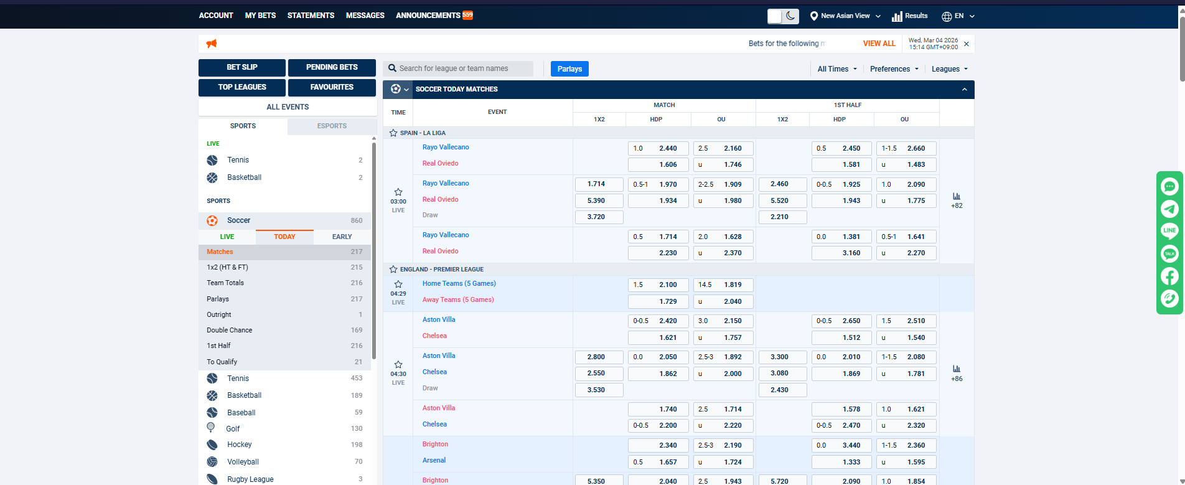This screenshot has width=1185, height=485.
Task: Open stats icon for Rayo Vallecano match
Action: coord(957,196)
